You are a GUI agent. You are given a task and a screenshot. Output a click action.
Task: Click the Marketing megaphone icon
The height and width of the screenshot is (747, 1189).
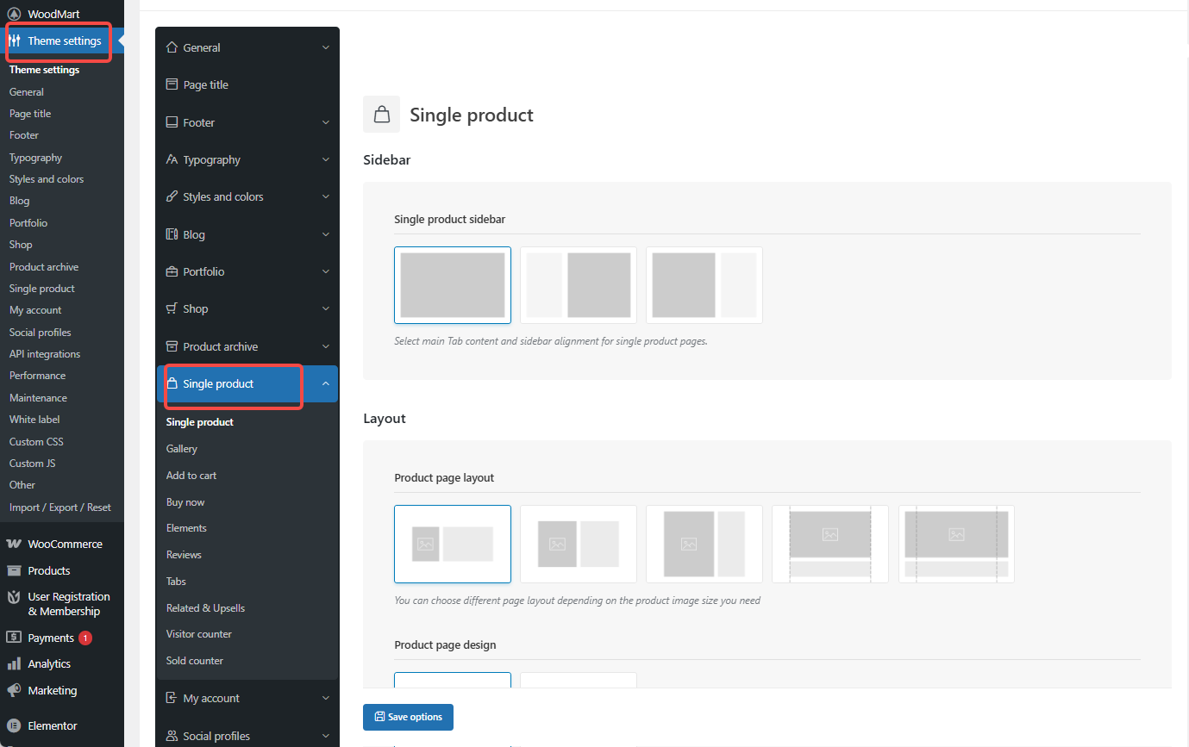13,689
